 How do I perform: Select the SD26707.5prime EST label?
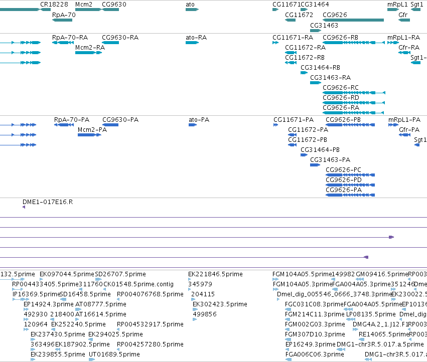120,274
